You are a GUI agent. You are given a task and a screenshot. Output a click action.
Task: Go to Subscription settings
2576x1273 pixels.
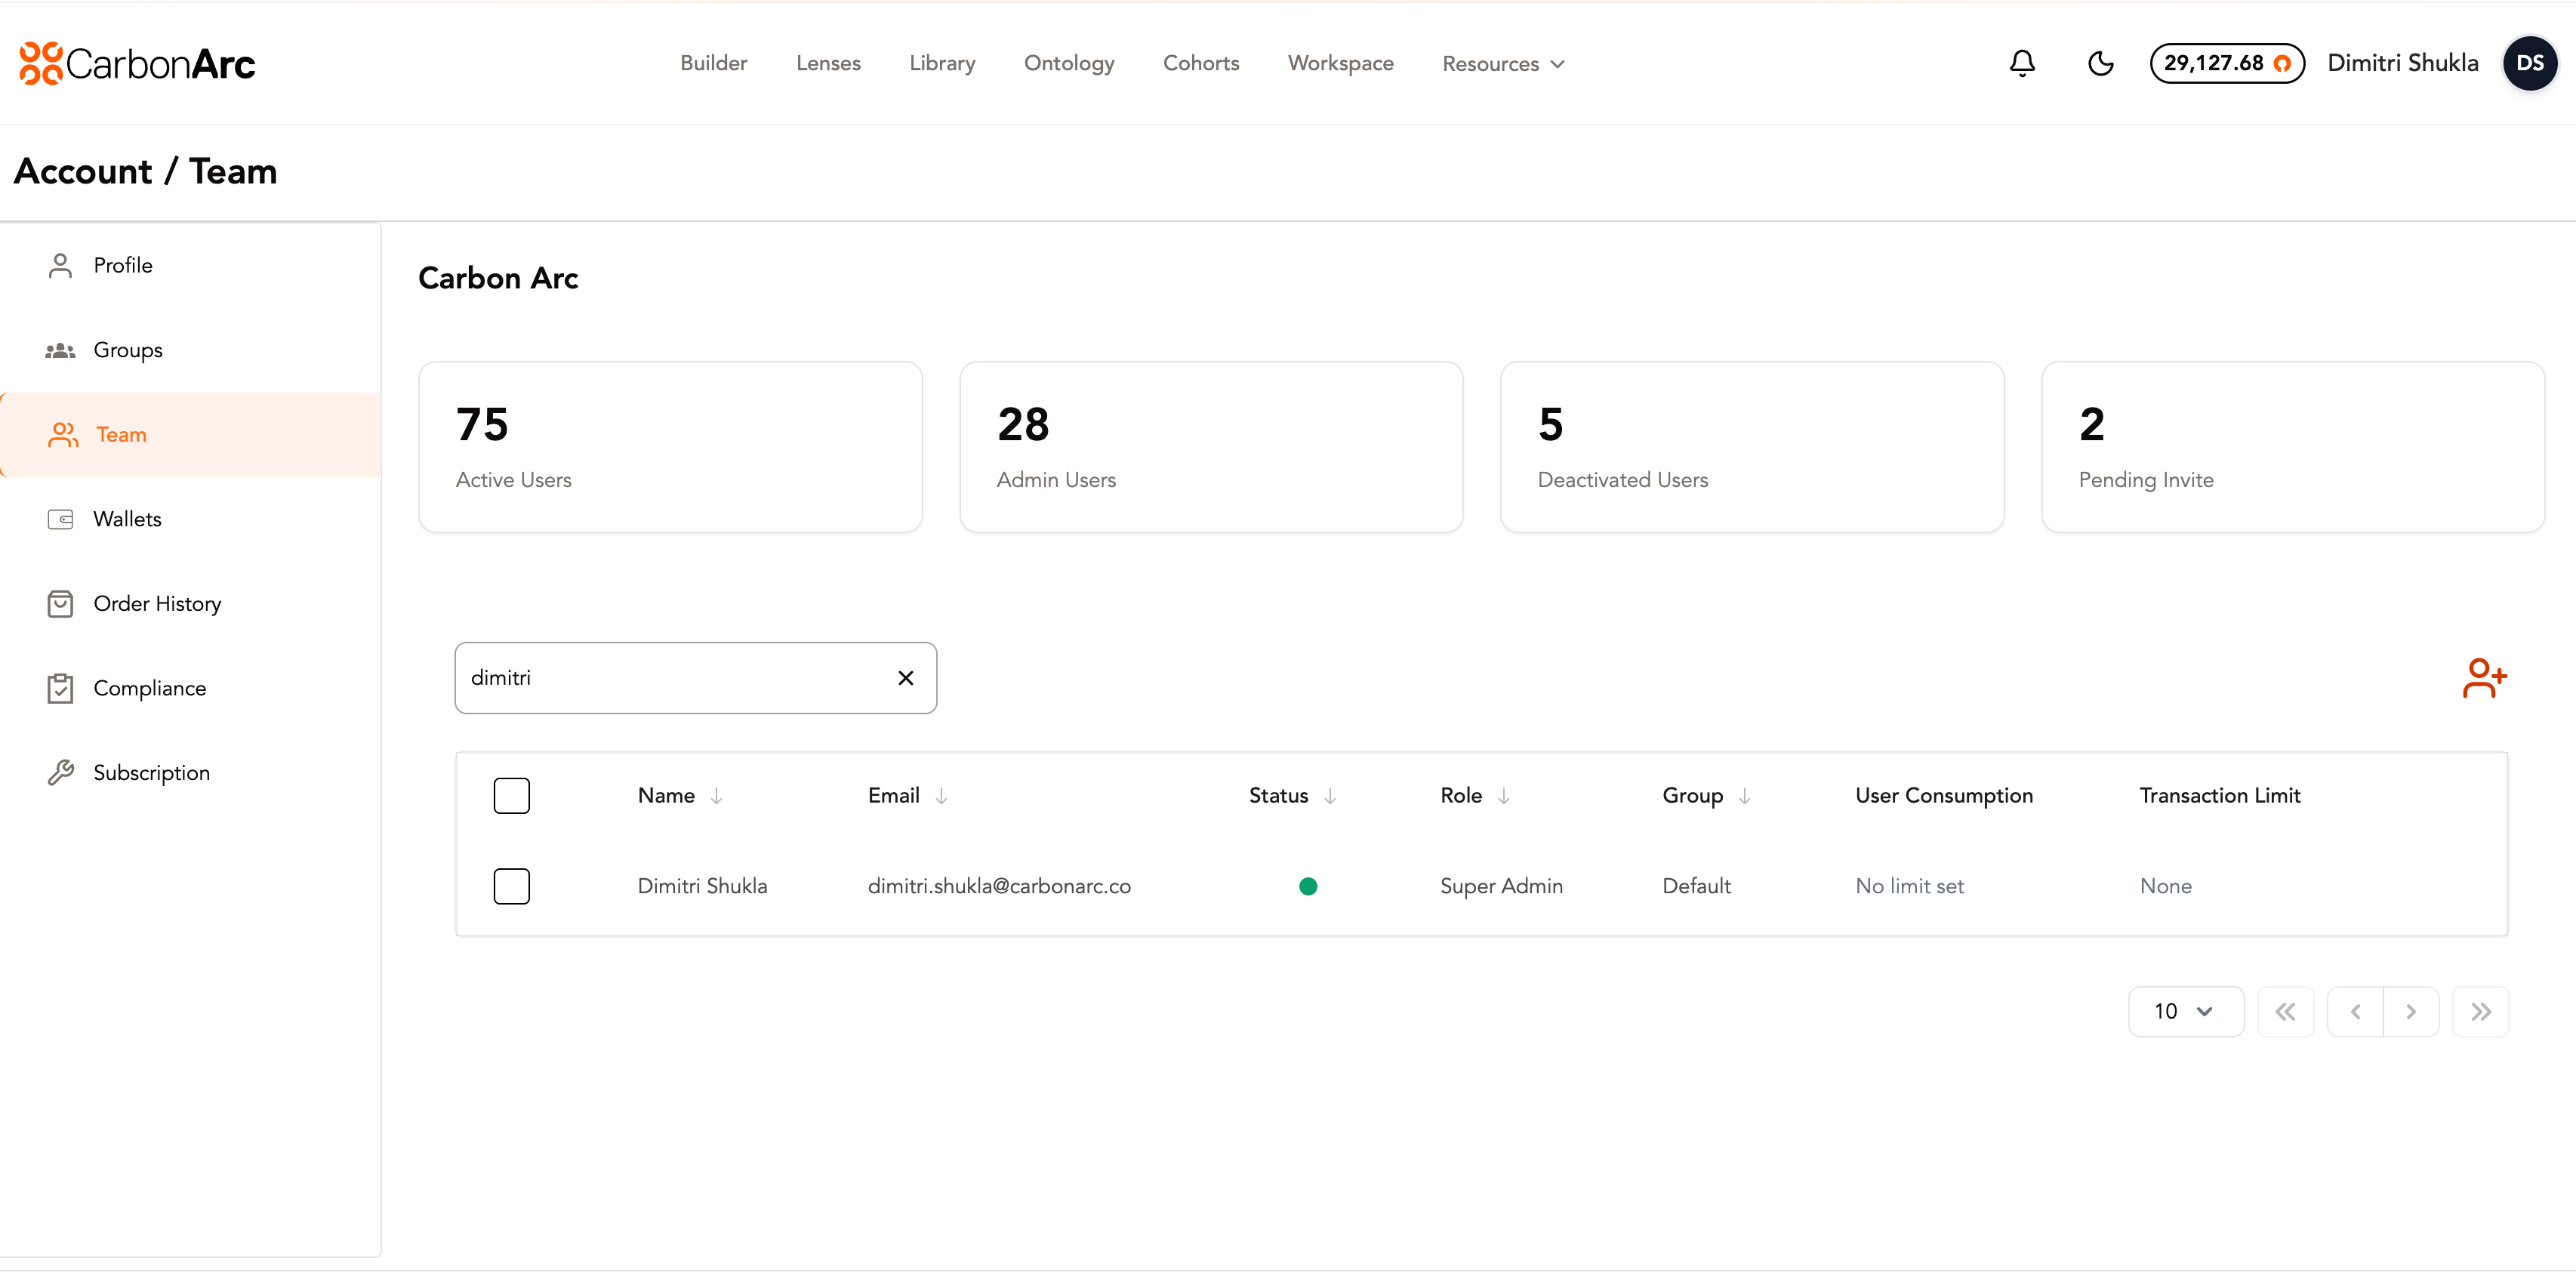(x=151, y=772)
